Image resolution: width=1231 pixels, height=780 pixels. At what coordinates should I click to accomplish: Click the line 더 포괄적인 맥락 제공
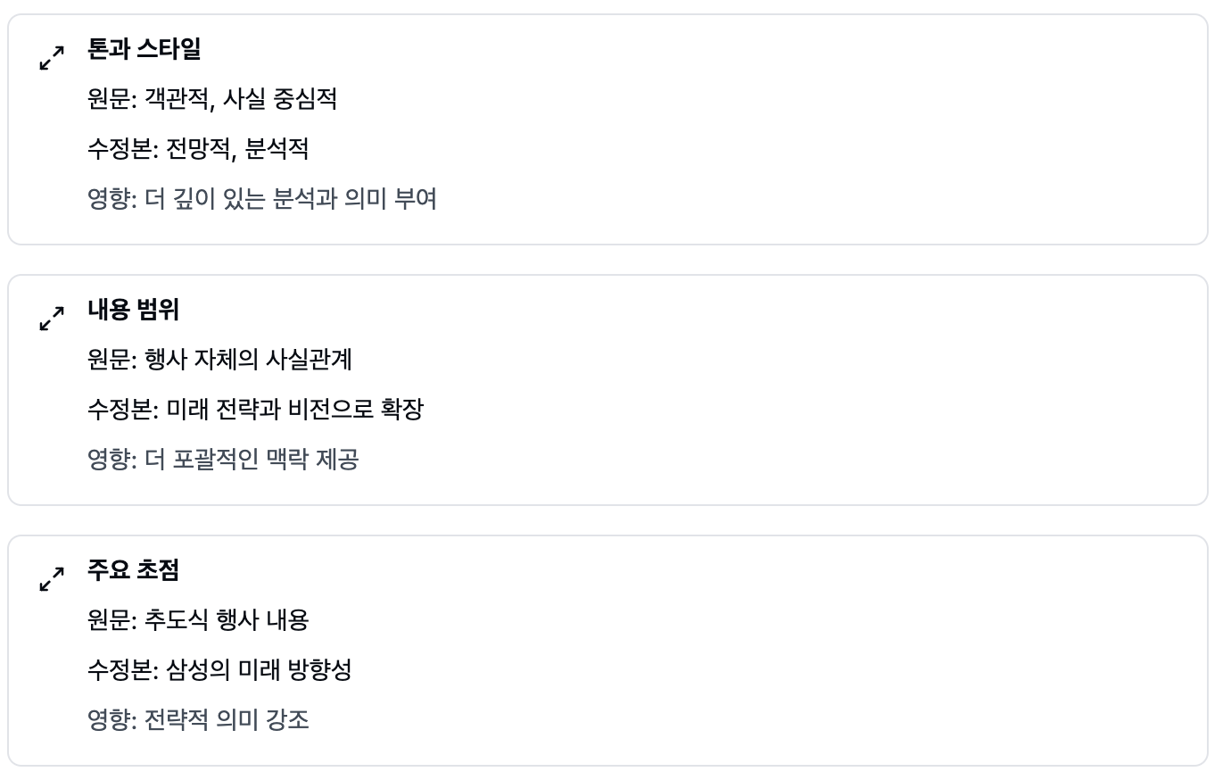(226, 460)
